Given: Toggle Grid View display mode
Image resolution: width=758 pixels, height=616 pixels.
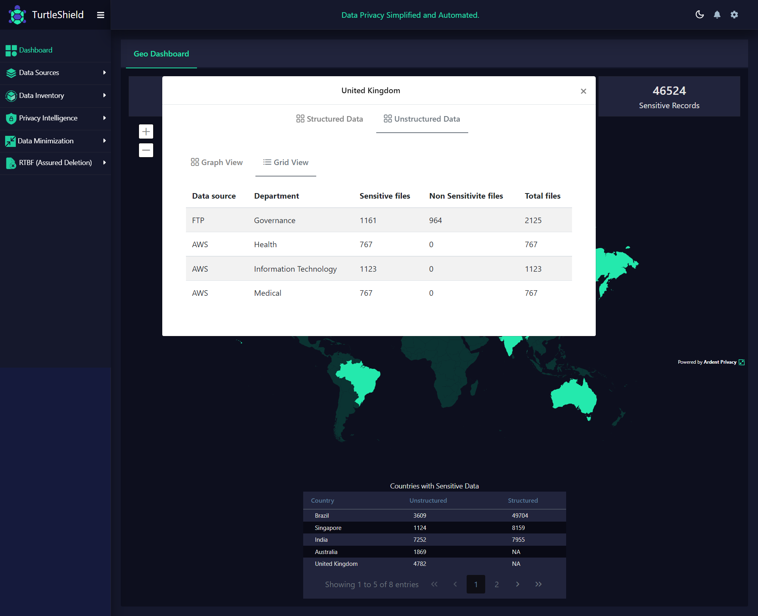Looking at the screenshot, I should (285, 162).
